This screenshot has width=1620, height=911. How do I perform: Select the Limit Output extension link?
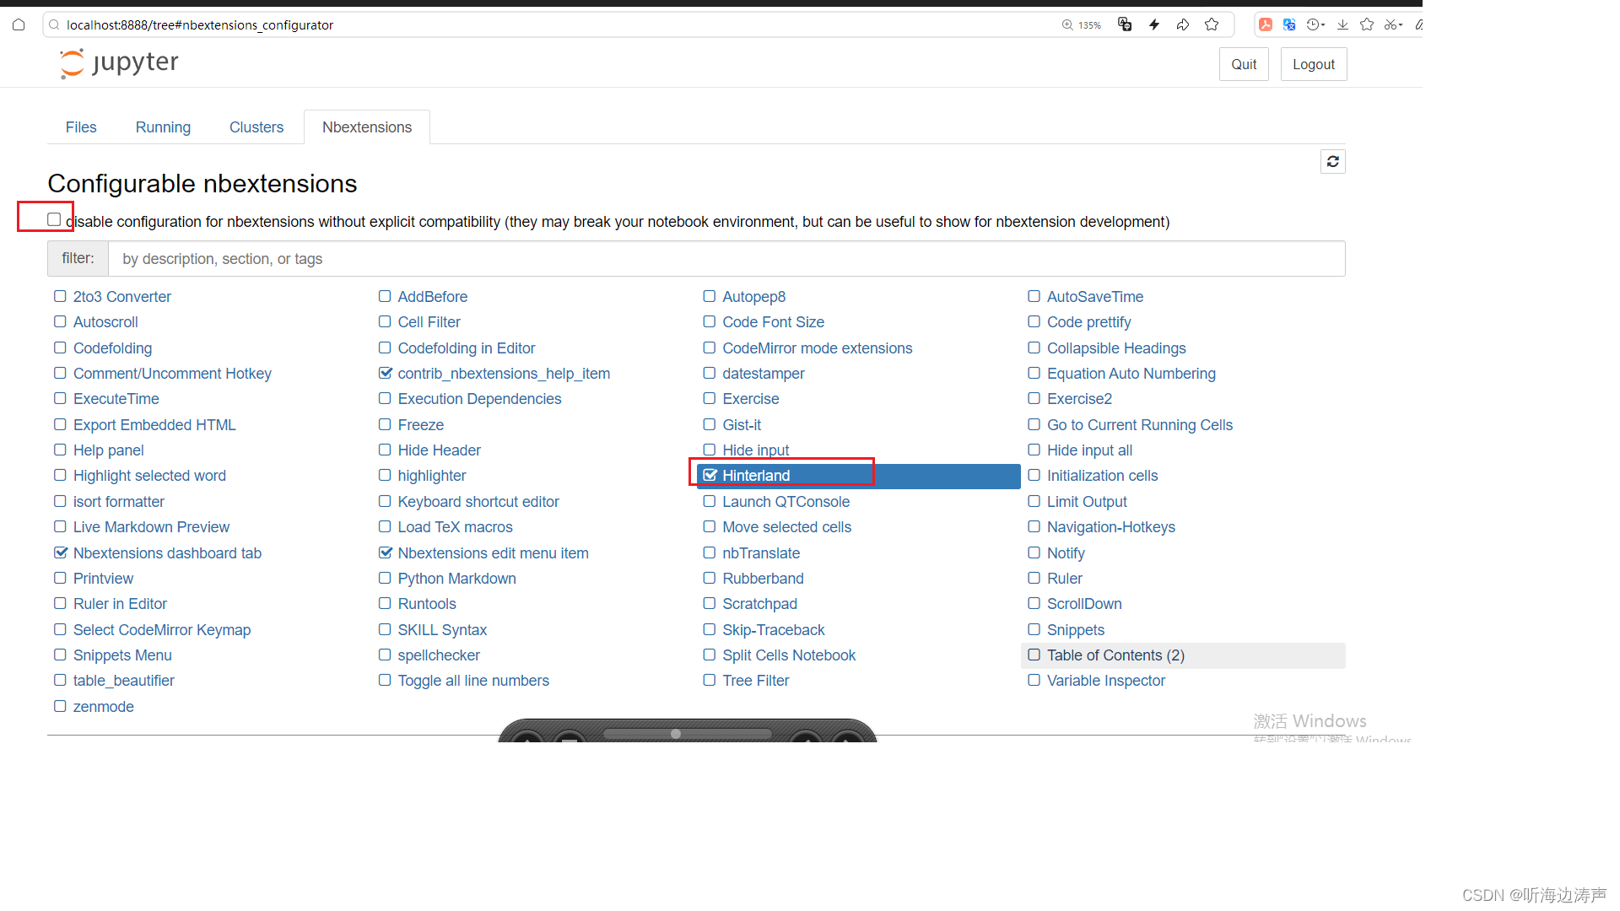point(1087,502)
